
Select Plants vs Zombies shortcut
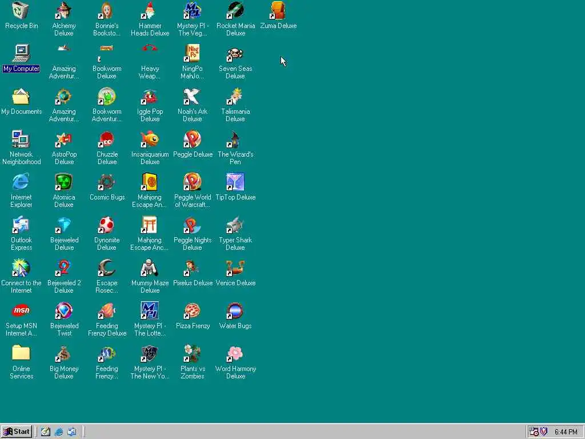[x=193, y=354]
